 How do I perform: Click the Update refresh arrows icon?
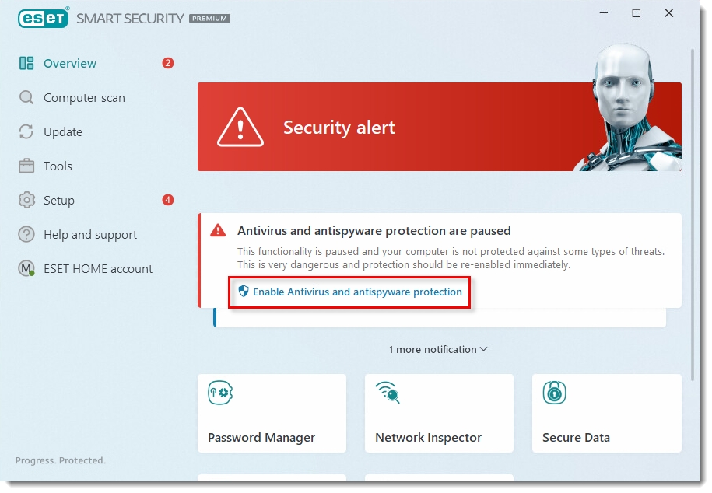[26, 132]
